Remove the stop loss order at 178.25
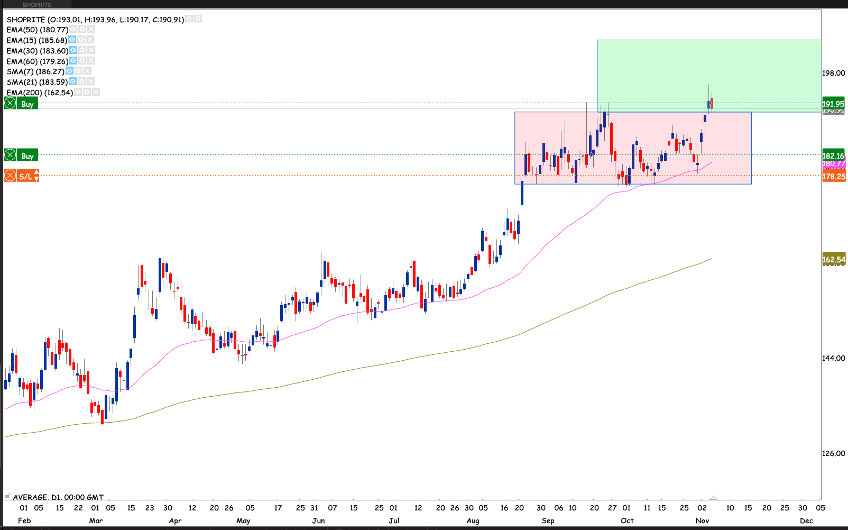 [10, 176]
